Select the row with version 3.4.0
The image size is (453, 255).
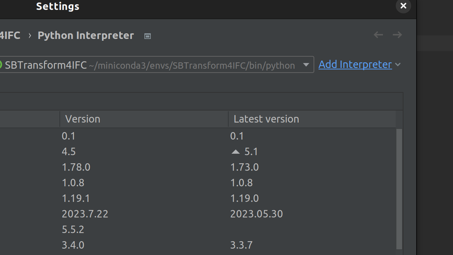[x=73, y=245]
